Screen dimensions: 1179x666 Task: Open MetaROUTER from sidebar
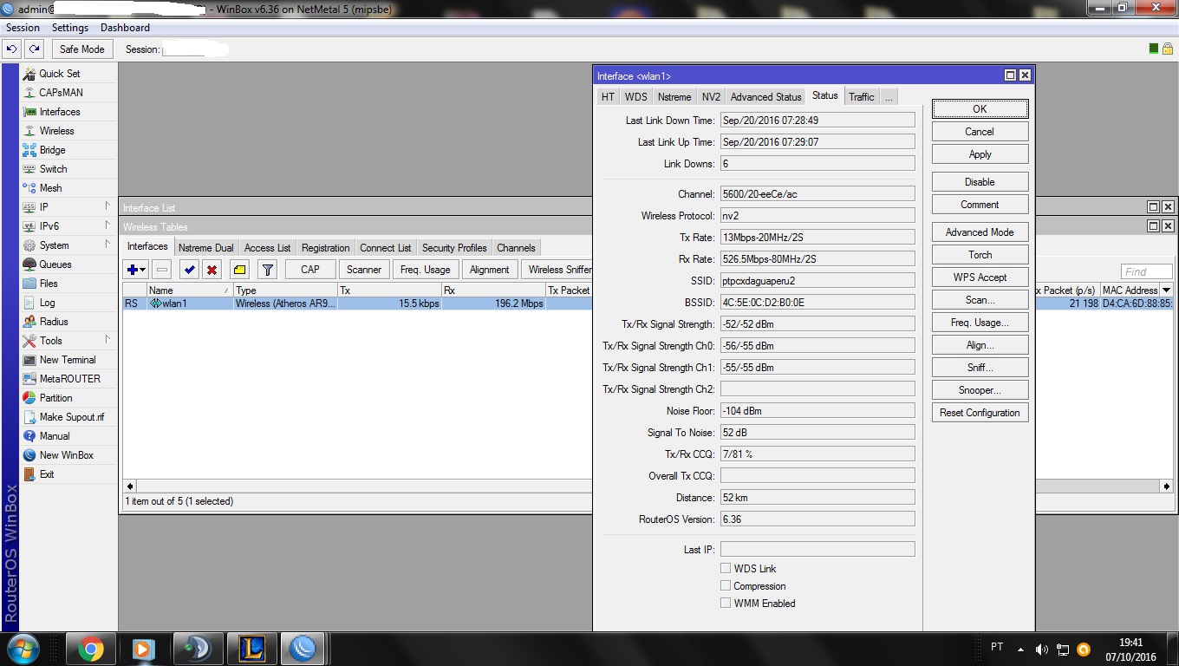pyautogui.click(x=69, y=379)
